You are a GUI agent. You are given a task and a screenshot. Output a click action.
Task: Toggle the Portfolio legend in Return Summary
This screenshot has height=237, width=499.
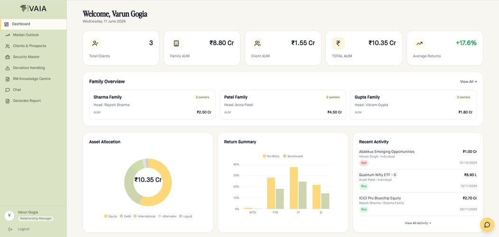click(264, 156)
